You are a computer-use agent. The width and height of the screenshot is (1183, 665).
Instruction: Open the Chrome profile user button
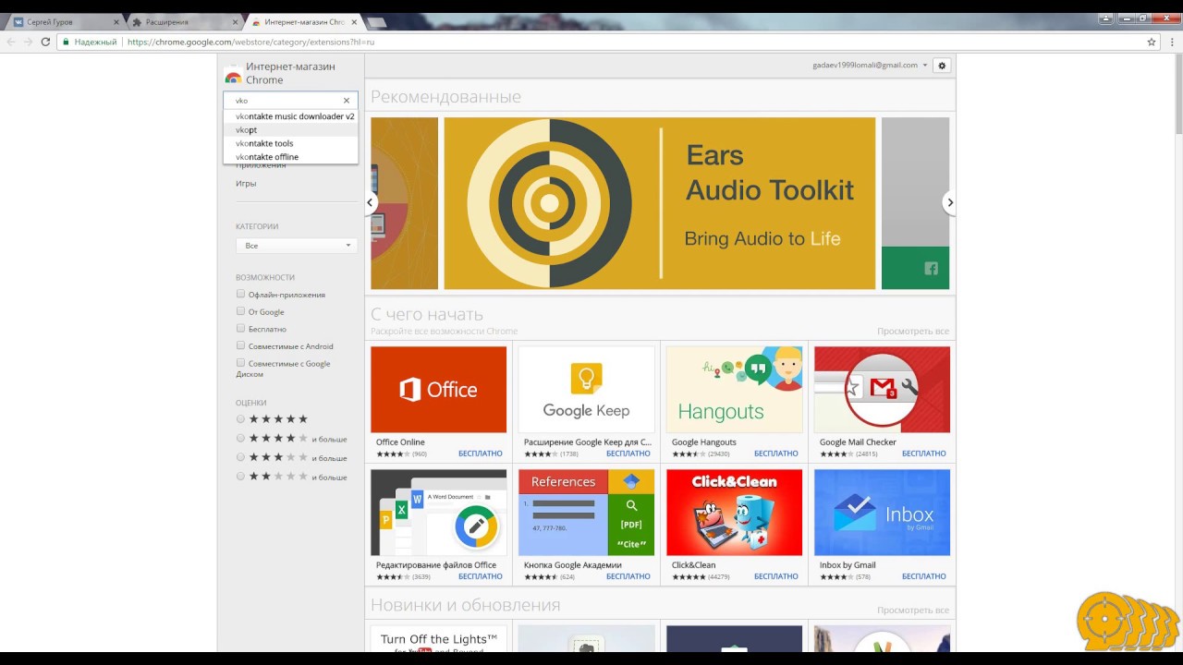click(x=1105, y=17)
